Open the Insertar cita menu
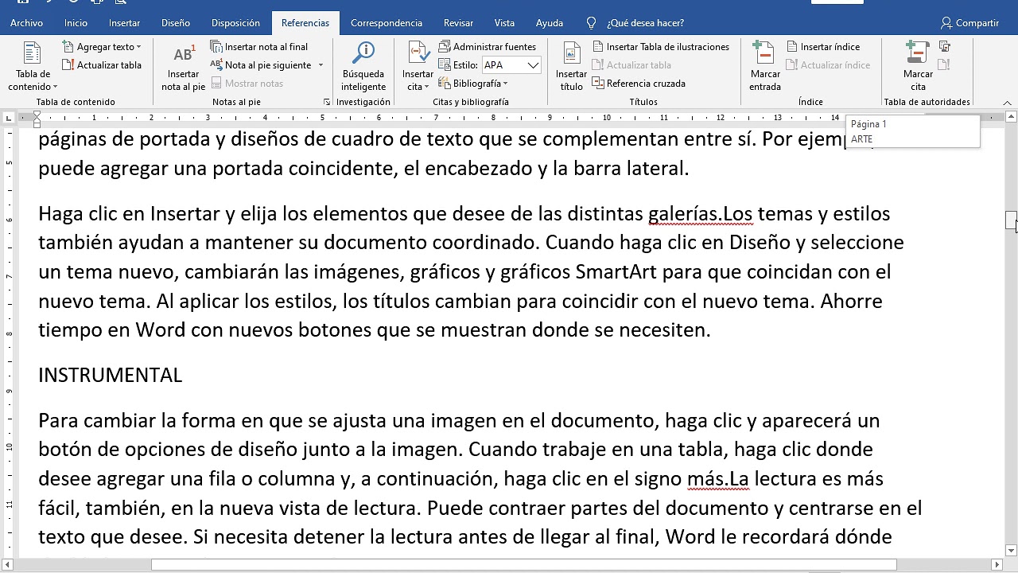The image size is (1018, 573). pos(418,67)
